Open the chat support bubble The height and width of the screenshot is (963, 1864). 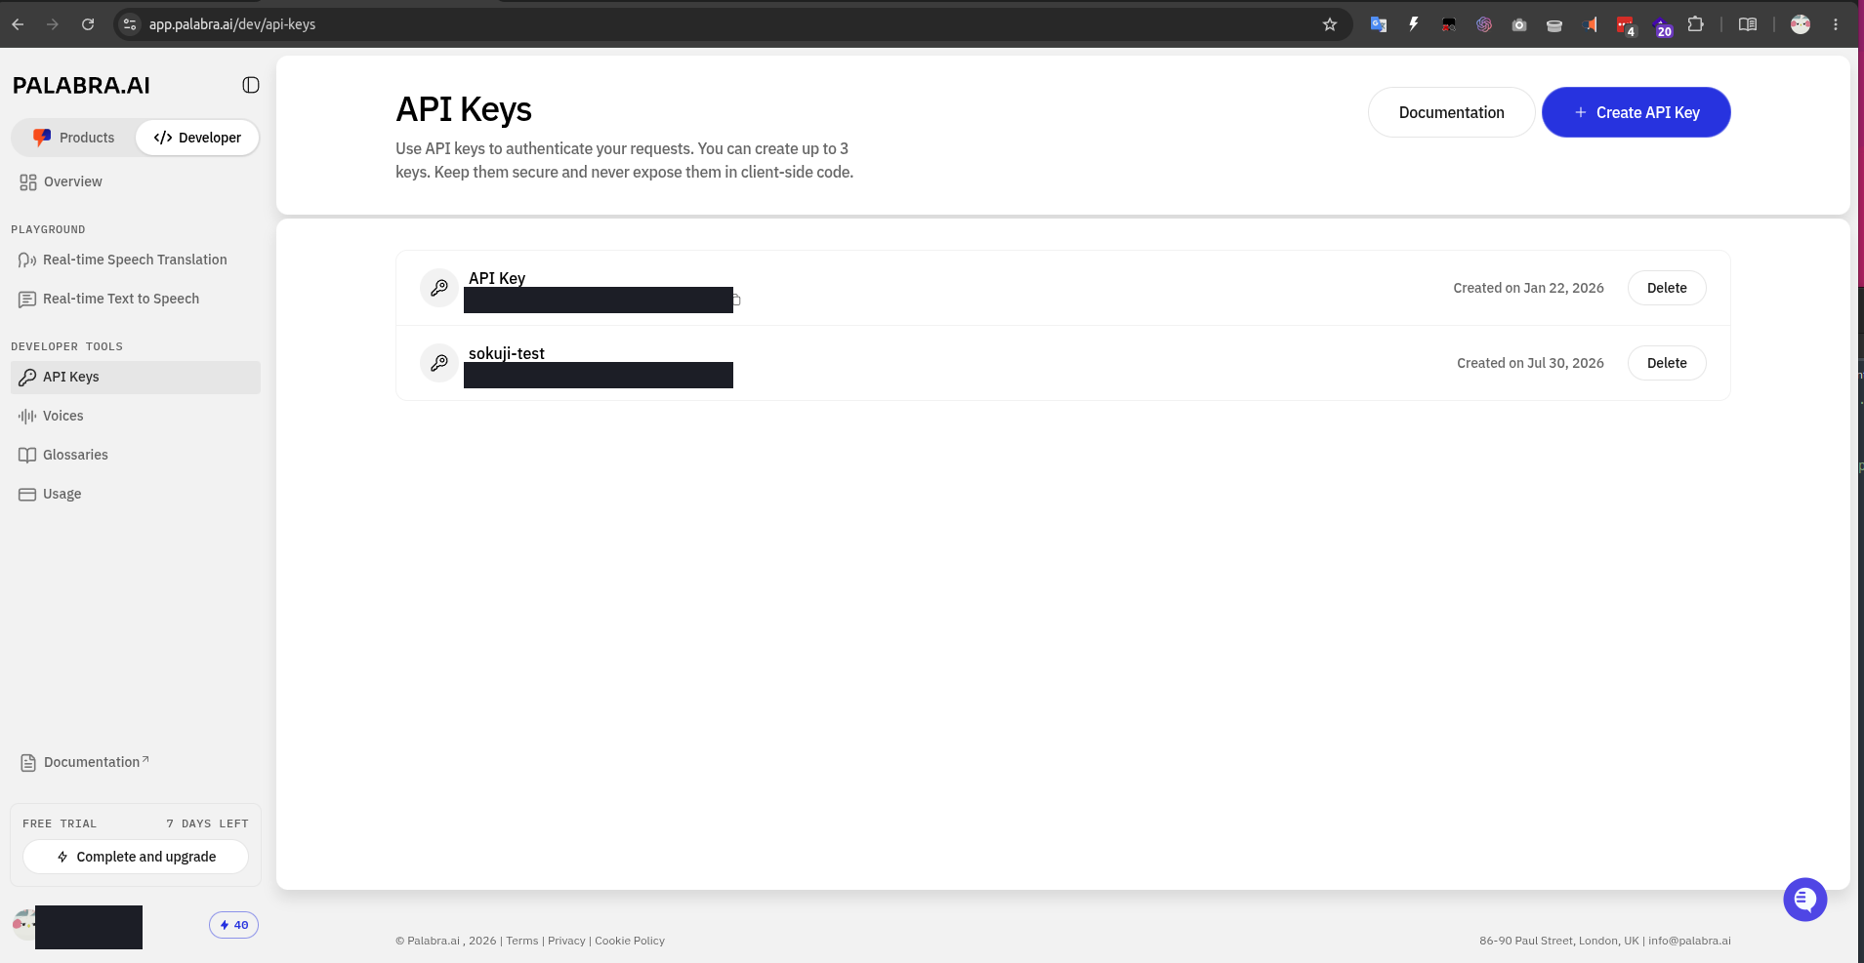[1804, 900]
